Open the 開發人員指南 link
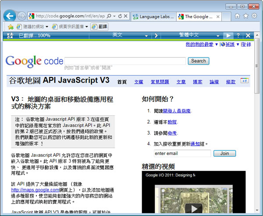 pyautogui.click(x=177, y=111)
